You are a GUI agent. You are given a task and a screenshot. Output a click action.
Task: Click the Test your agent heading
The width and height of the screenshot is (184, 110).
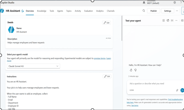[x=133, y=21]
